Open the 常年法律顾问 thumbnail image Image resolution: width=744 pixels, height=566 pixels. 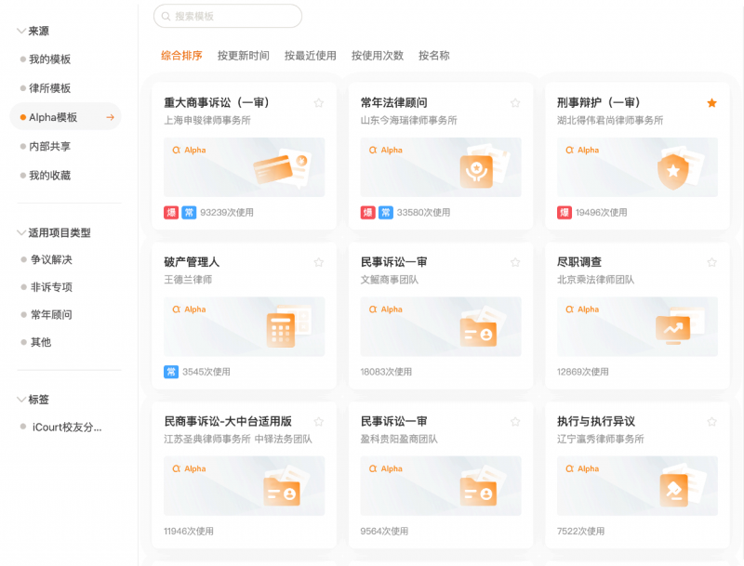441,167
